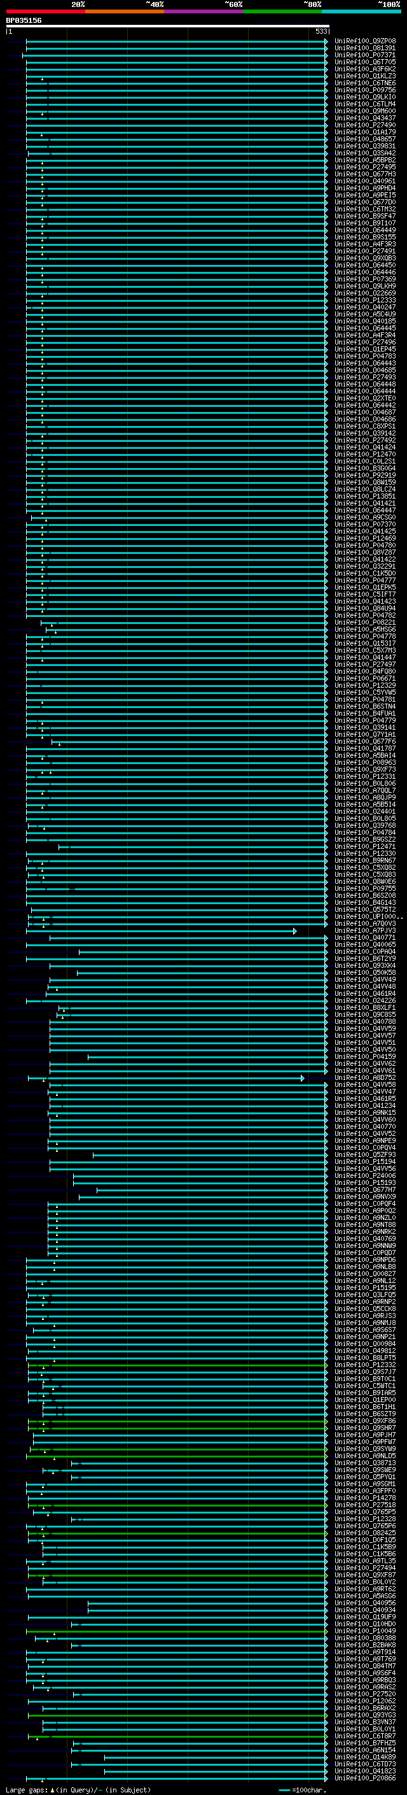Click hit label UniRef100_Q1KLZ3
The image size is (407, 1795).
tap(365, 76)
